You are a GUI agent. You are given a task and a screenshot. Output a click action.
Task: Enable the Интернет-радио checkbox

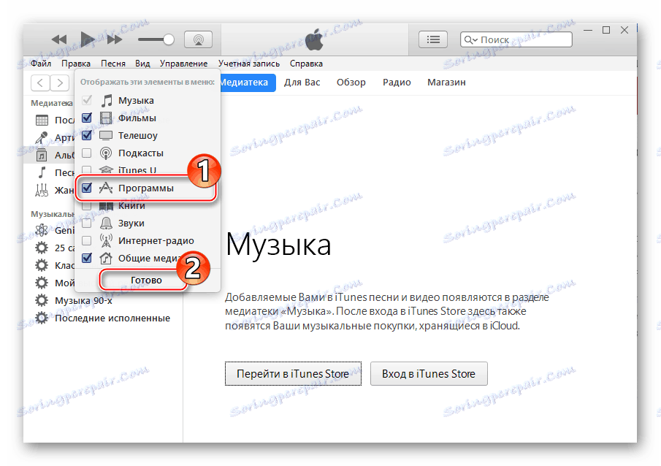click(86, 240)
